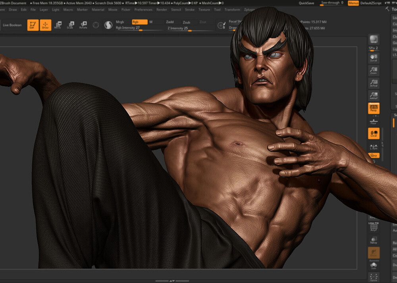
Task: Activate the Edit mode button
Action: coord(33,25)
